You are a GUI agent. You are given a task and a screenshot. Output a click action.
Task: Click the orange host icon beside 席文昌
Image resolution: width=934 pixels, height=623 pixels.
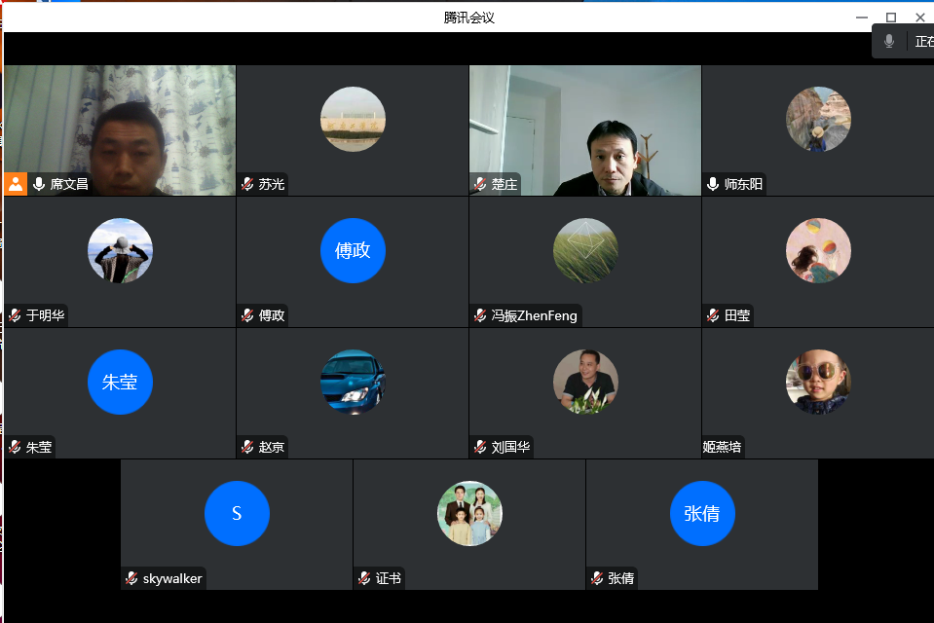[16, 184]
